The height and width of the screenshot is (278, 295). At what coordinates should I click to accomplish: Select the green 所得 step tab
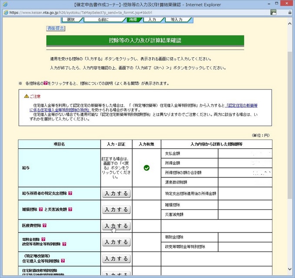(133, 20)
